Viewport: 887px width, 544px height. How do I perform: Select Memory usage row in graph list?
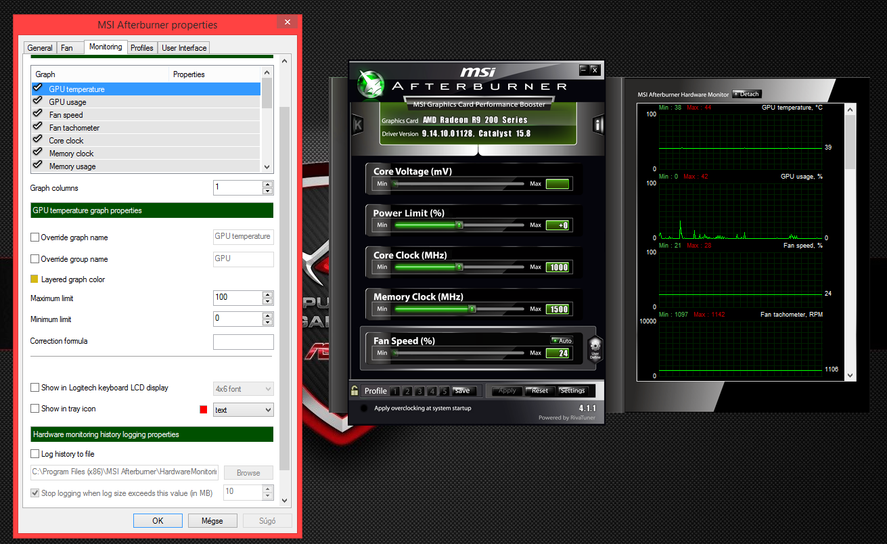click(x=146, y=166)
